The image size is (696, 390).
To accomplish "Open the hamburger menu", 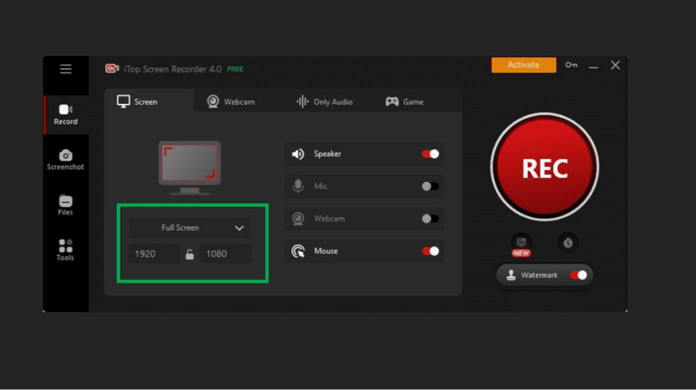I will click(66, 69).
